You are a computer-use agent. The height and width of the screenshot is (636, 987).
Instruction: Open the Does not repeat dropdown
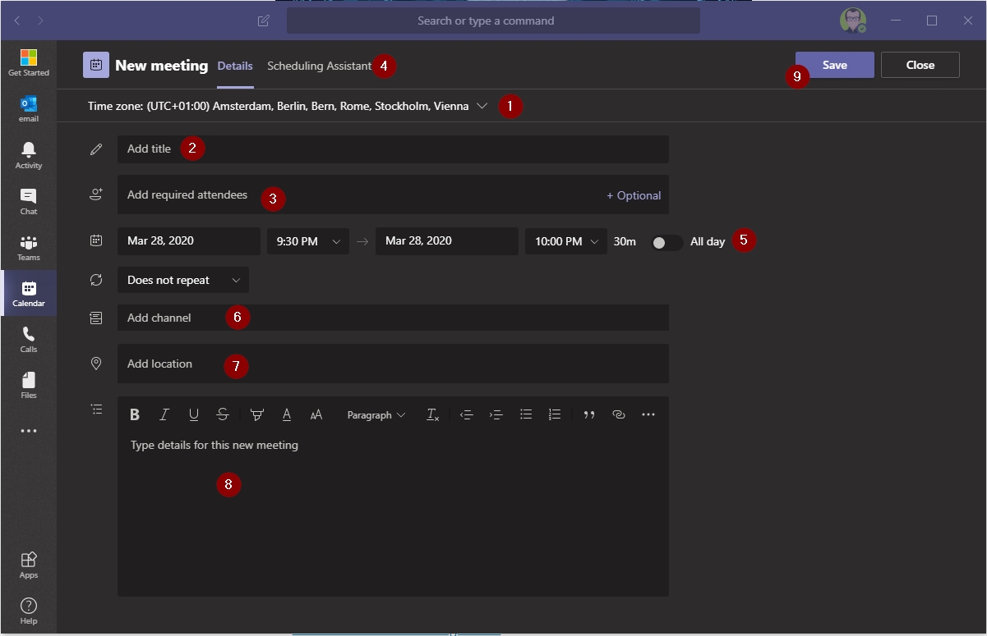(x=183, y=280)
